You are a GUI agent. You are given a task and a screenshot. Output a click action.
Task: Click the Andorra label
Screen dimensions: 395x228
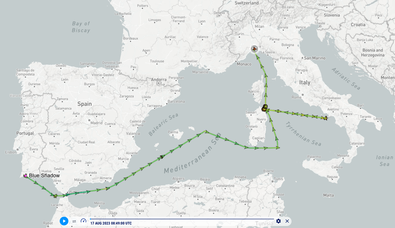click(x=159, y=80)
